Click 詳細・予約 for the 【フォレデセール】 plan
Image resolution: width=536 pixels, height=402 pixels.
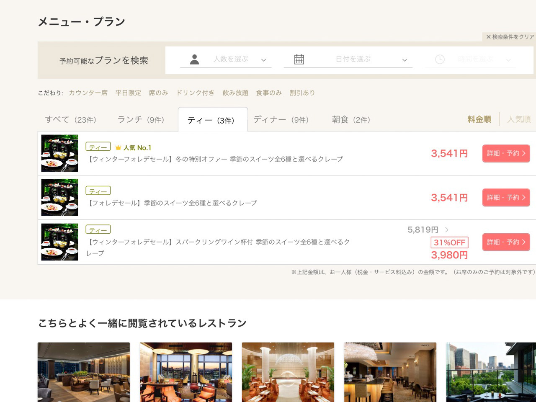click(506, 197)
